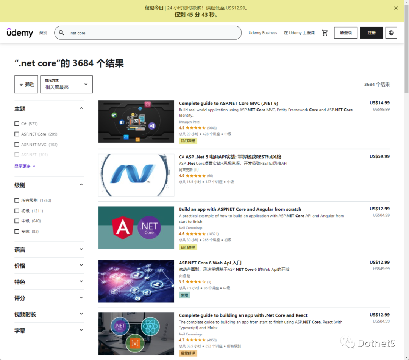Open the Angular and .NET Core course thumbnail
Image resolution: width=409 pixels, height=360 pixels.
coord(136,227)
